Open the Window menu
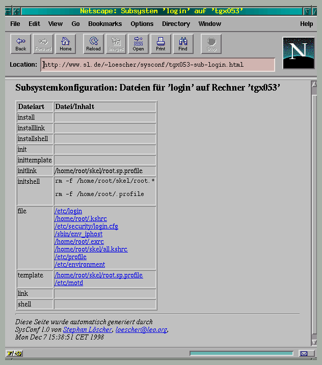 (x=210, y=24)
